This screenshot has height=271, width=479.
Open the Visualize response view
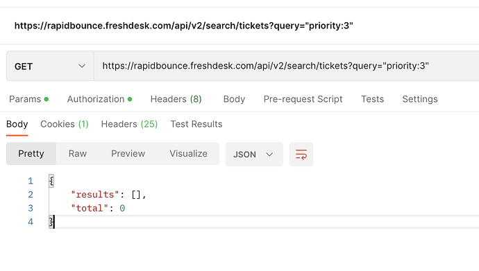pos(189,154)
